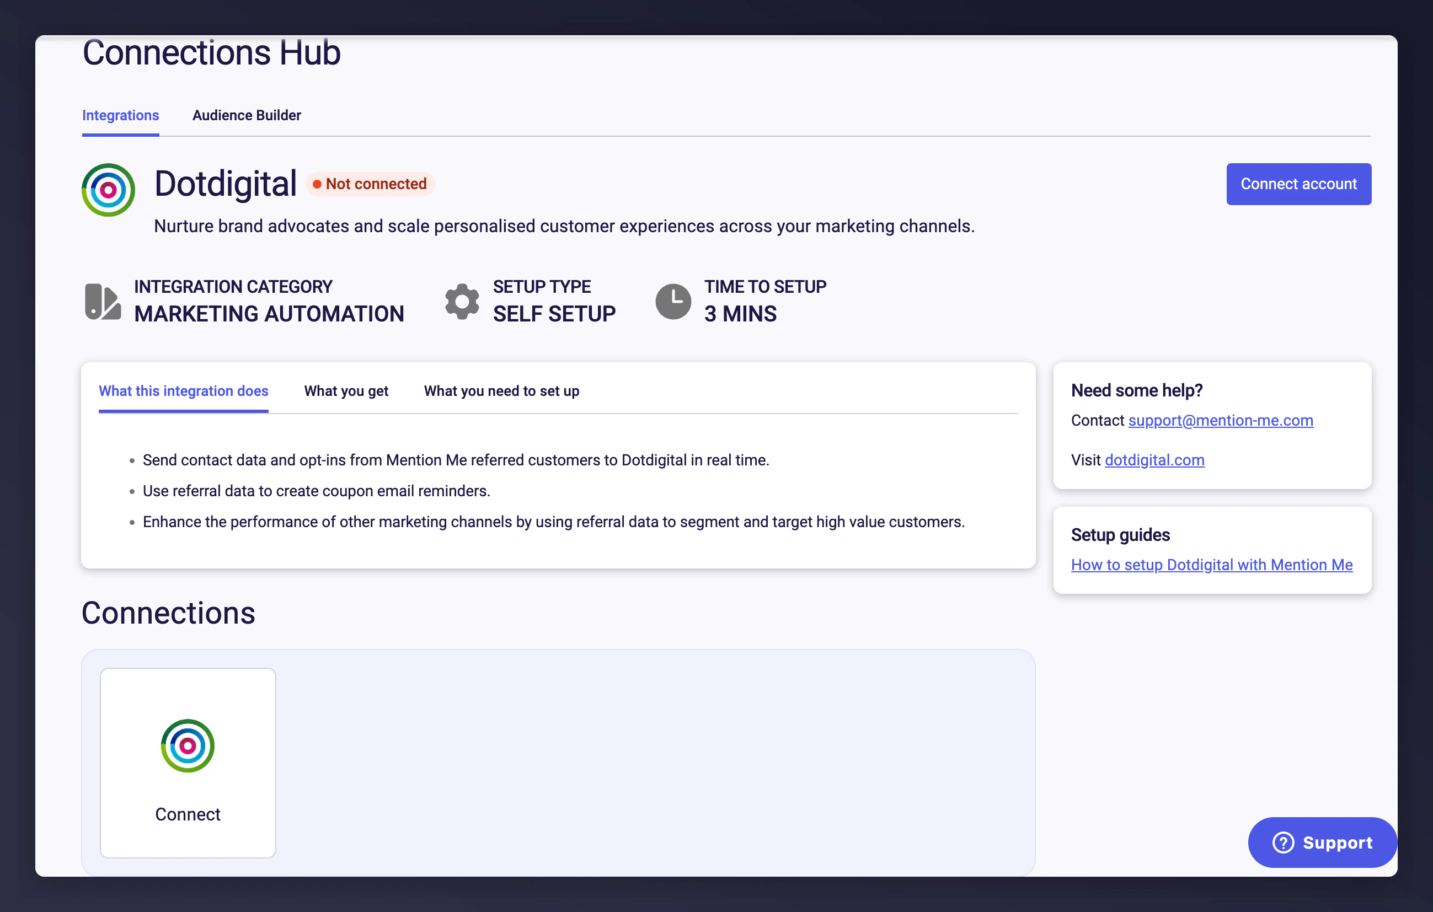Email support@mention-me.com link
1433x912 pixels.
coord(1220,420)
